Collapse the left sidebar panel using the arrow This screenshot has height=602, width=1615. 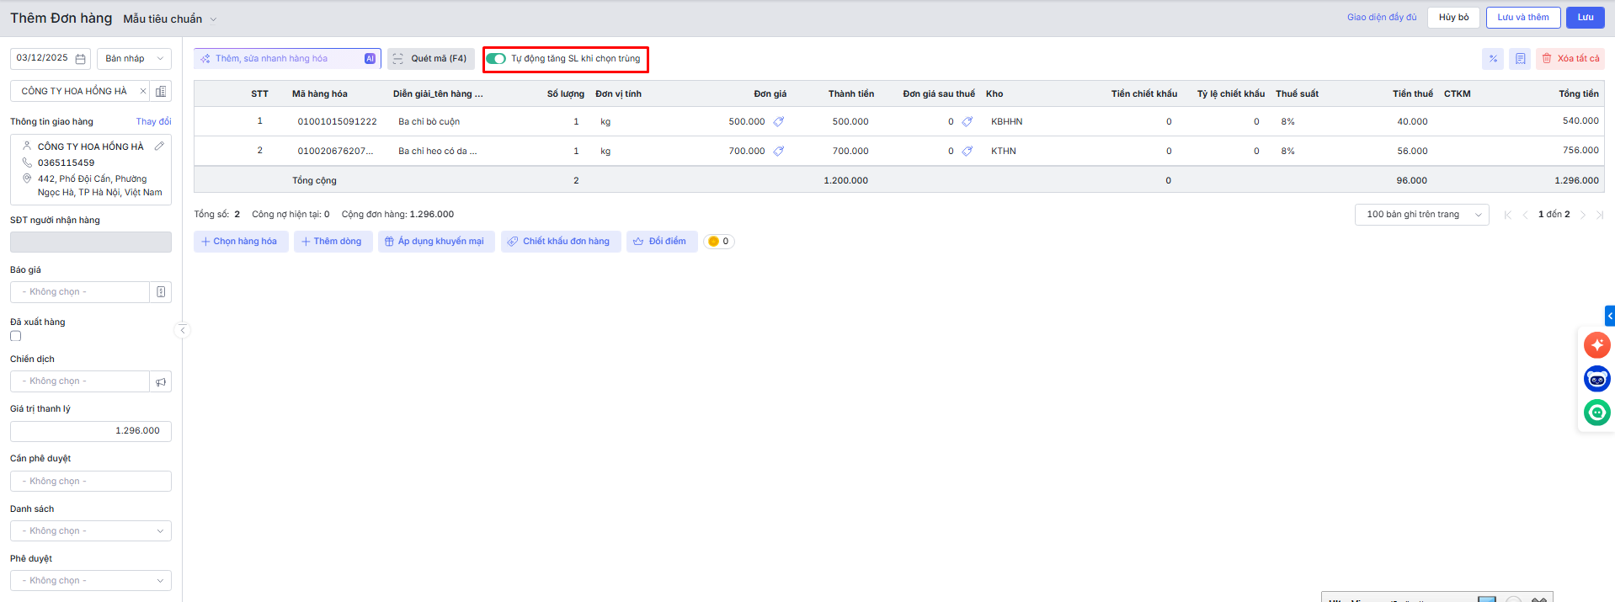[x=183, y=330]
